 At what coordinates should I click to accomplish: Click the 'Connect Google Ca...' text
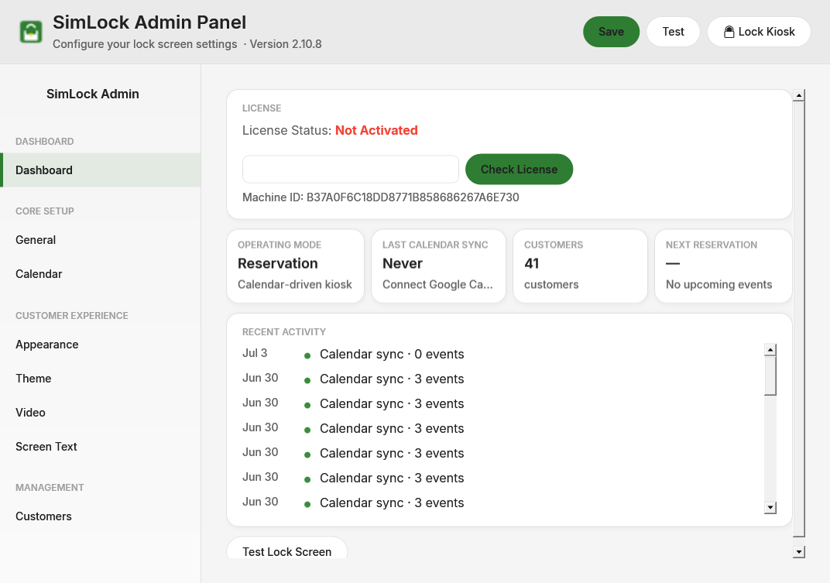[437, 284]
